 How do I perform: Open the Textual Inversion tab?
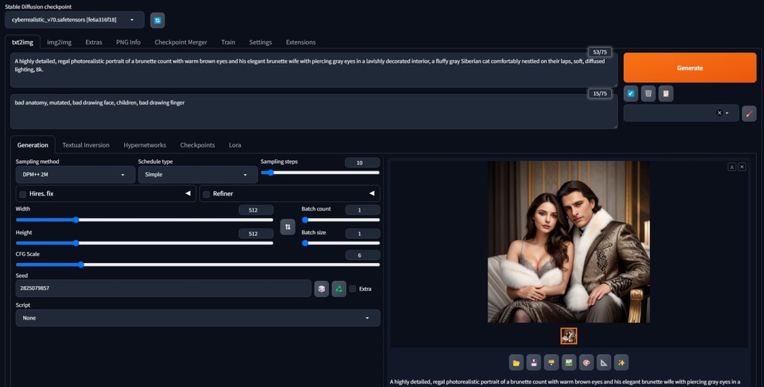tap(86, 145)
